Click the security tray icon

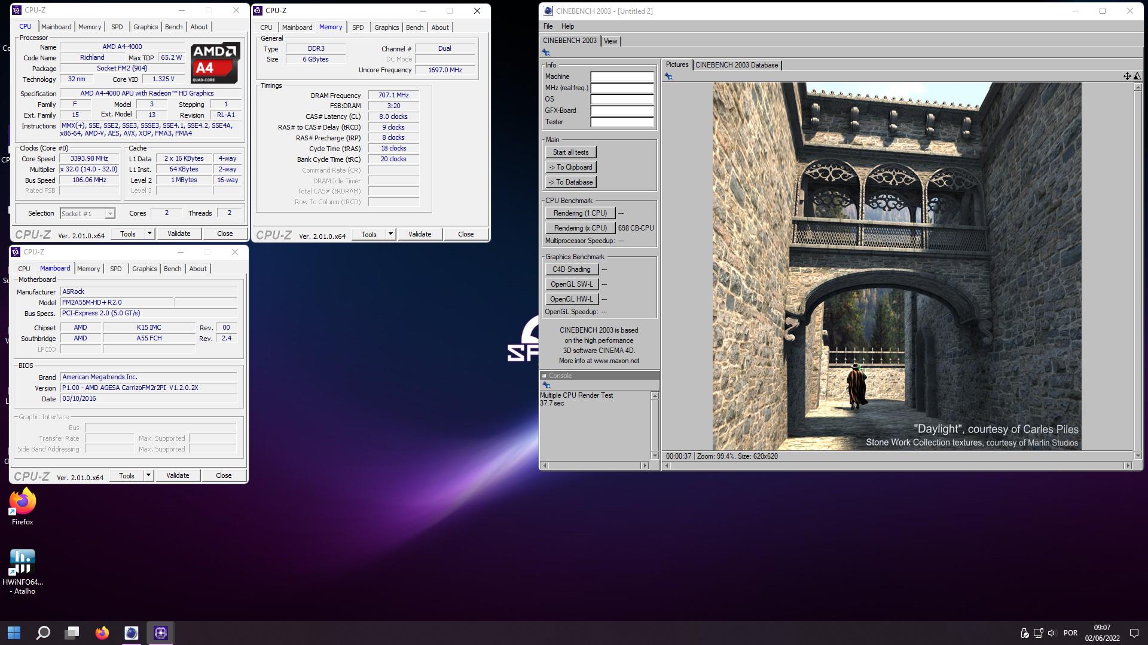point(1024,633)
